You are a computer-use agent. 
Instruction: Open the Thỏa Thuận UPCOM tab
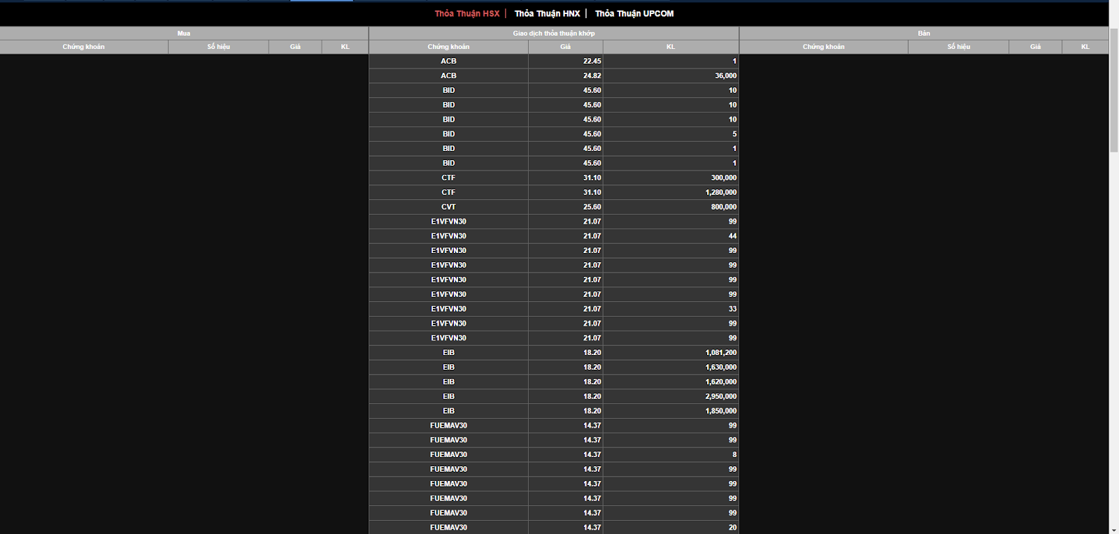pyautogui.click(x=634, y=14)
